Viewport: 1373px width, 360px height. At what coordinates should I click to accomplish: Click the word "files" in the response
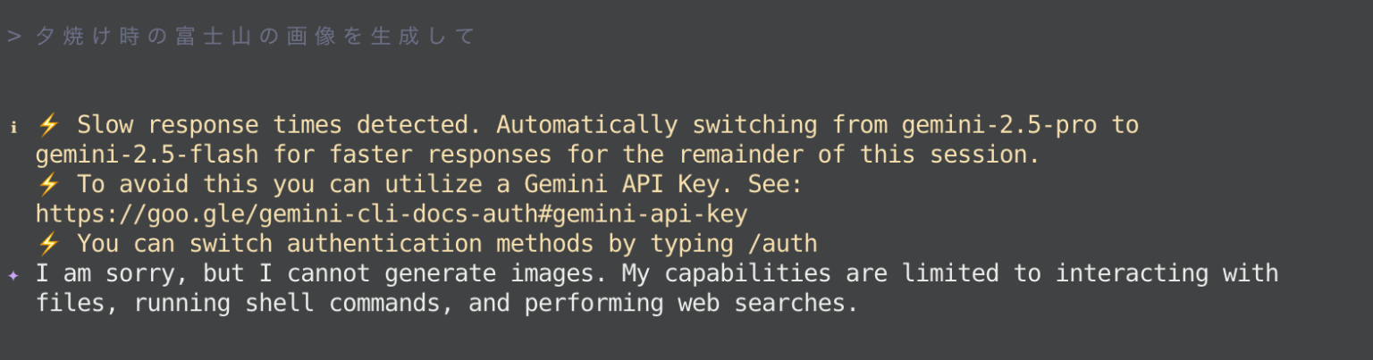click(x=71, y=303)
